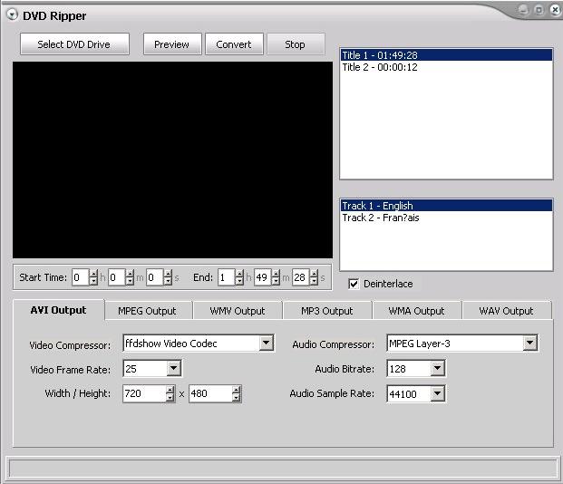Switch to the MP3 Output tab

click(326, 311)
